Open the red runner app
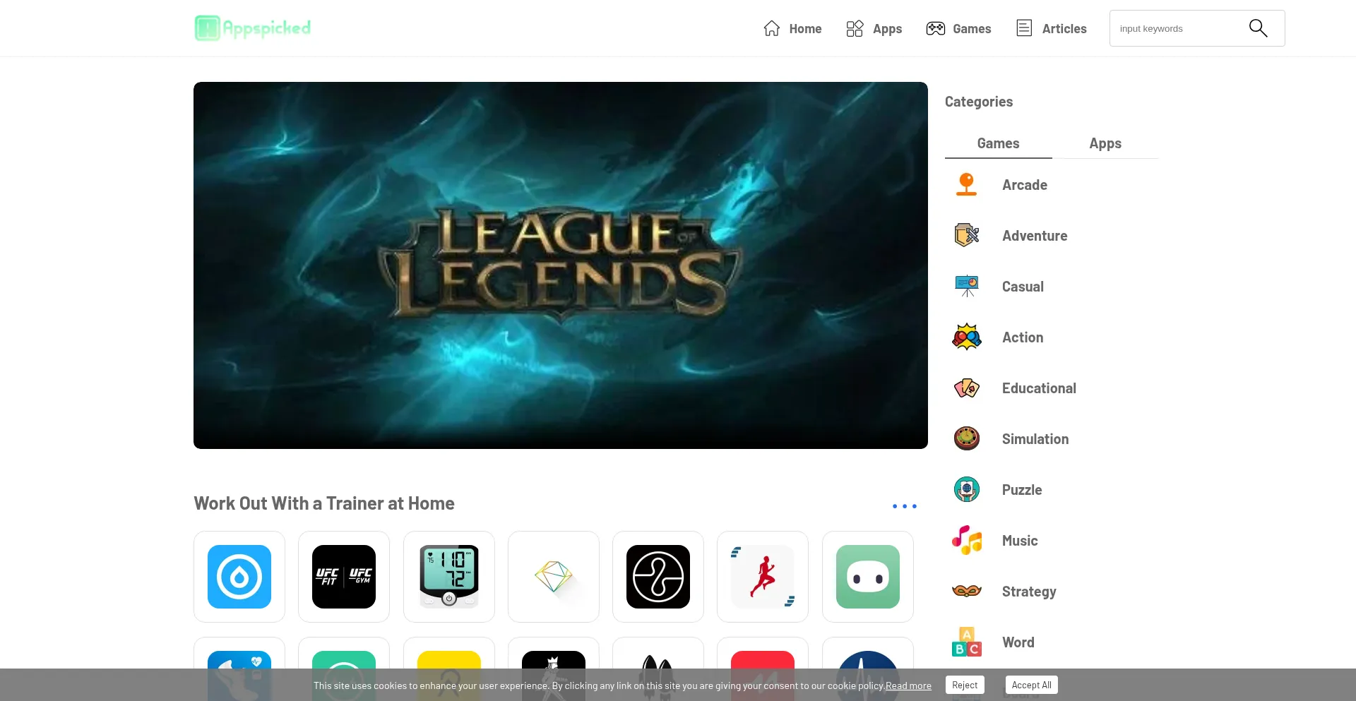 pyautogui.click(x=763, y=577)
